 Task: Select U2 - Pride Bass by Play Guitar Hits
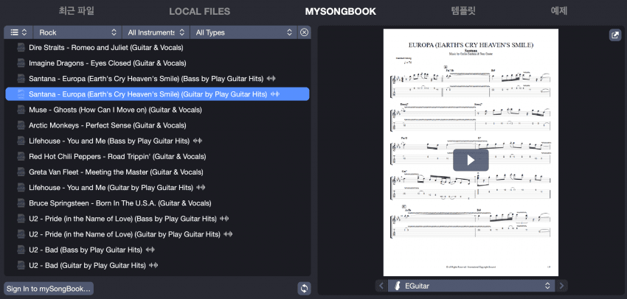157,219
